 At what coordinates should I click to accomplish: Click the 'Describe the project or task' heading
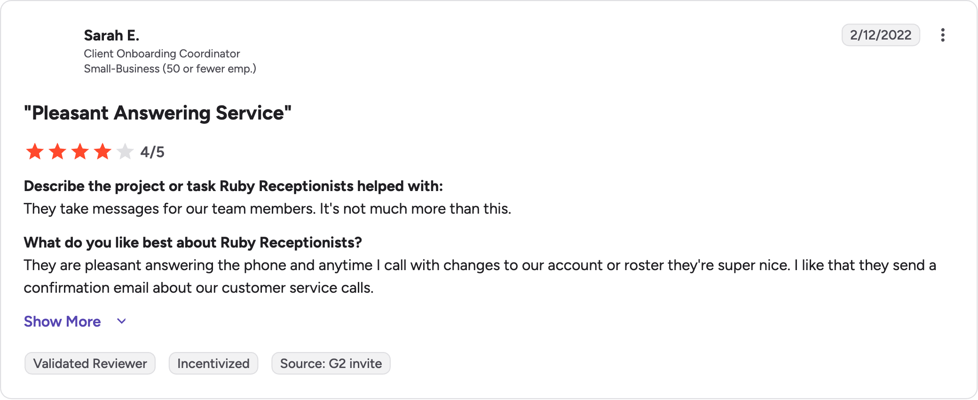tap(233, 186)
